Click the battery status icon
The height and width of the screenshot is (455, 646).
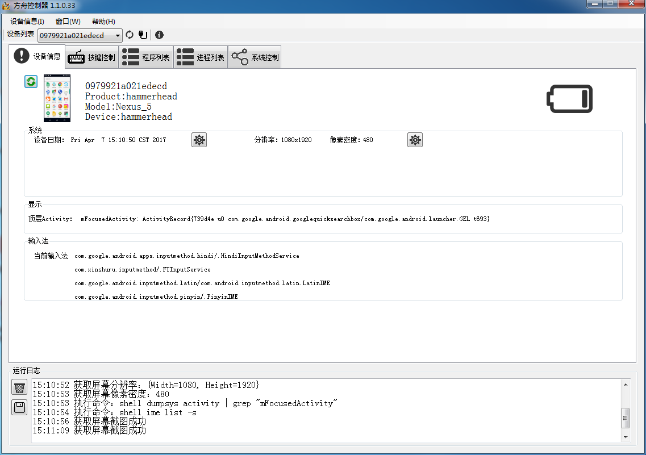569,99
